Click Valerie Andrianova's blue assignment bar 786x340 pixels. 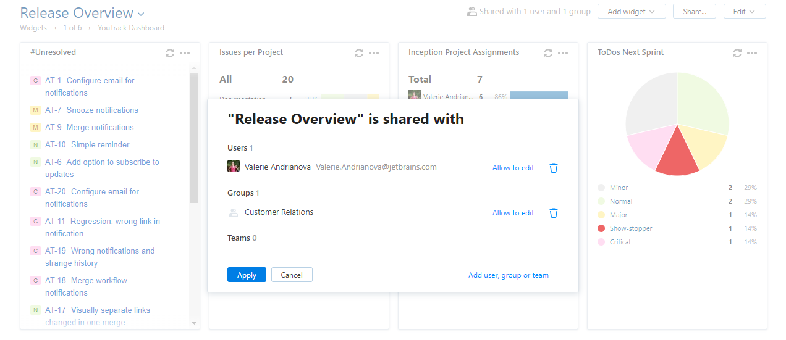(x=539, y=95)
